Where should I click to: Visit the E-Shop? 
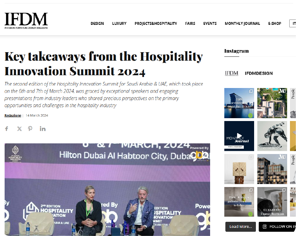pyautogui.click(x=275, y=23)
